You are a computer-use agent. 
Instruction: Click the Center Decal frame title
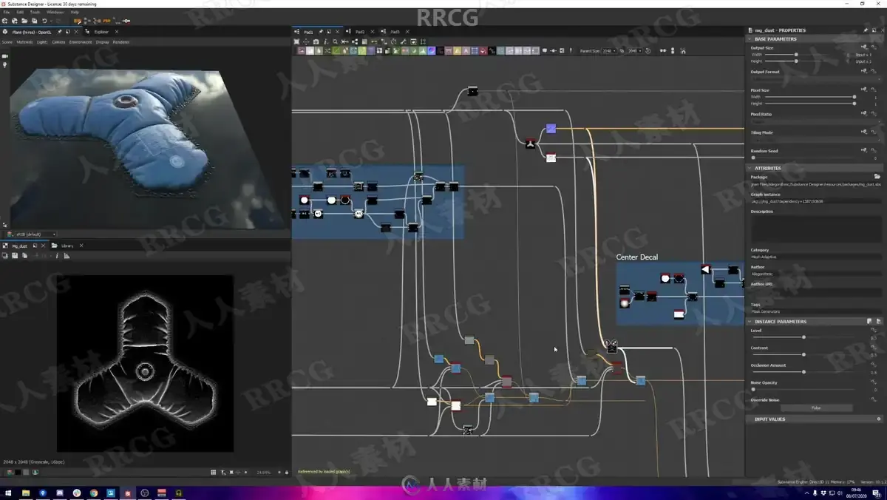pos(637,257)
